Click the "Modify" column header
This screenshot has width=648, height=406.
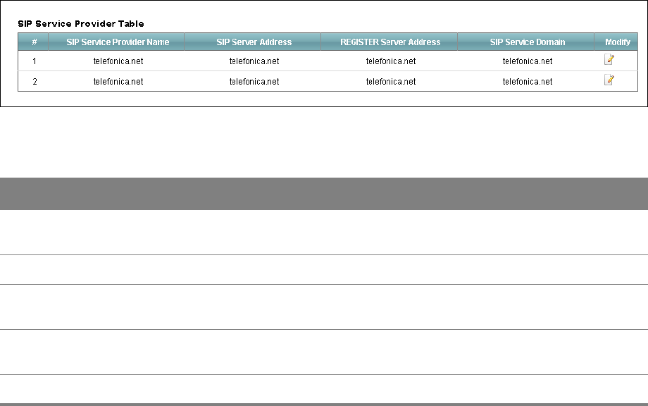click(618, 42)
